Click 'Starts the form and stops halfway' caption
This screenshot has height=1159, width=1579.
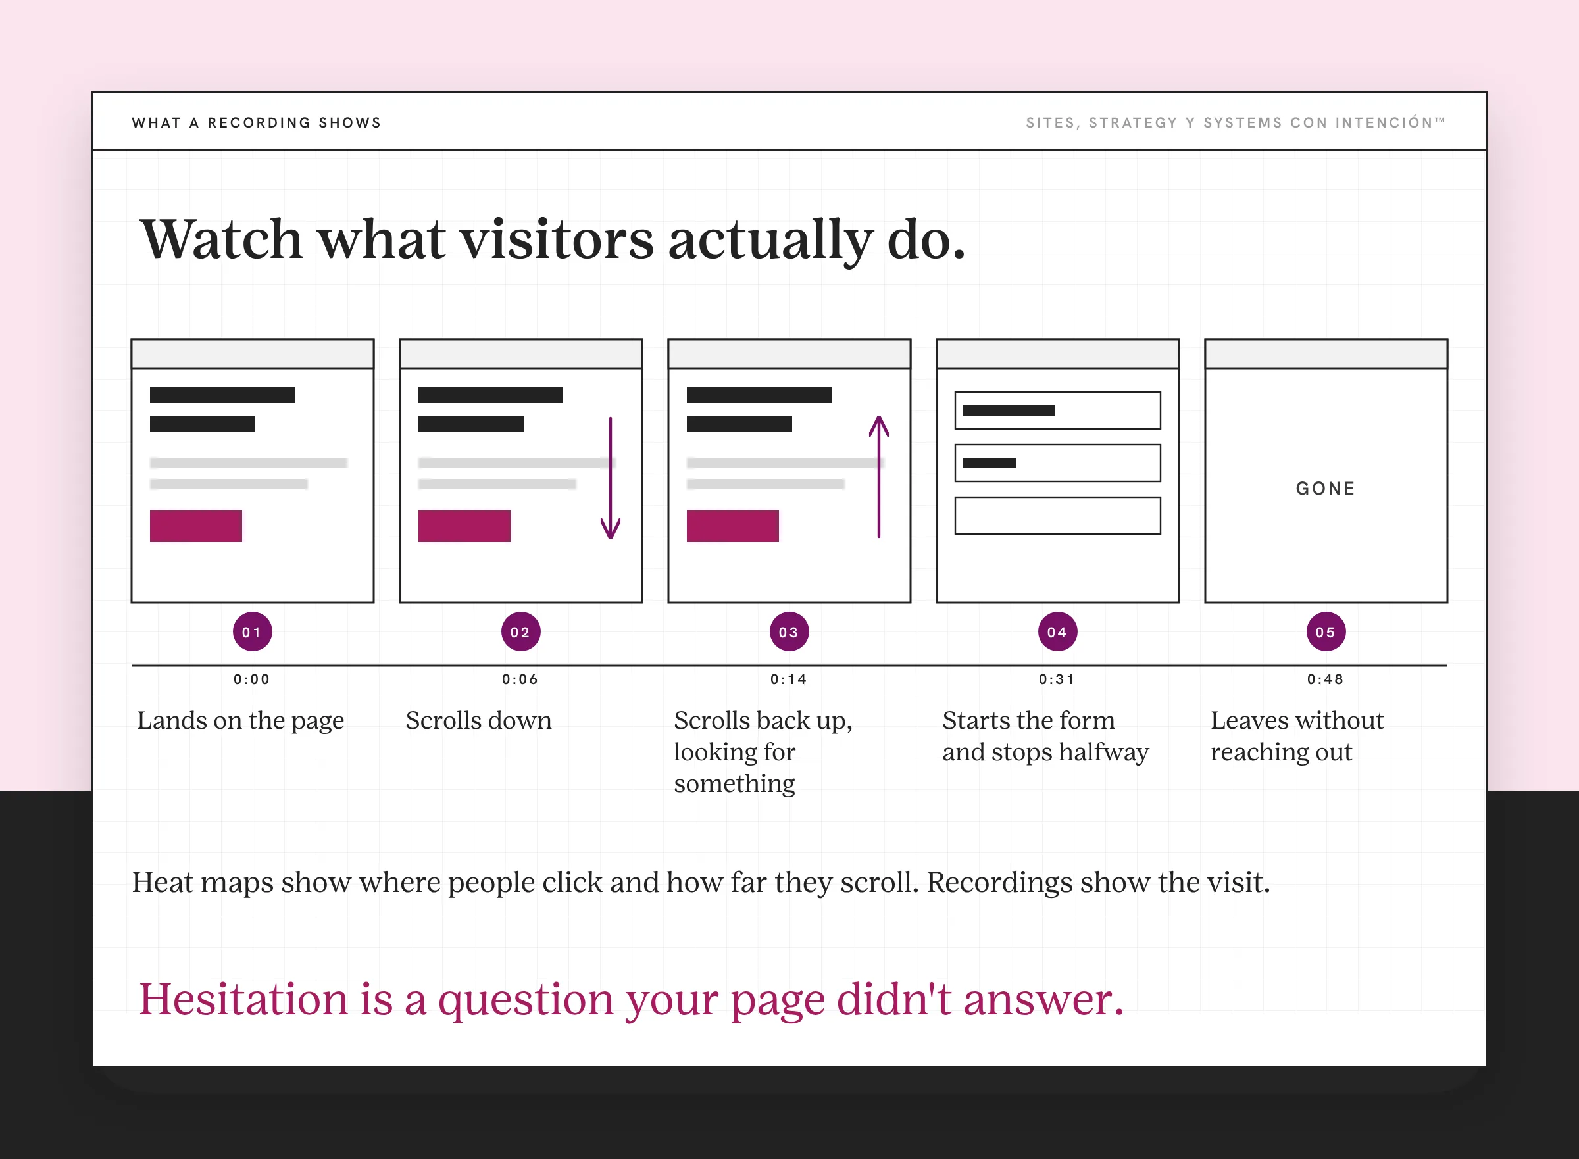click(x=1045, y=737)
